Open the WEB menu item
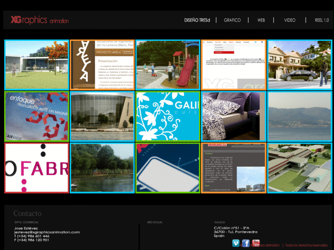The width and height of the screenshot is (334, 250). coord(261,20)
